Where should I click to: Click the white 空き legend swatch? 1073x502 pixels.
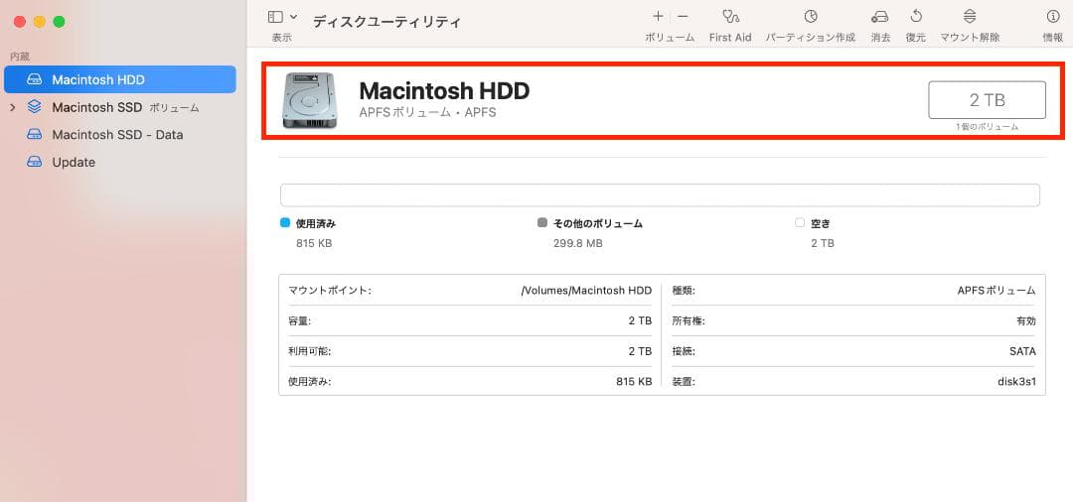click(x=800, y=222)
